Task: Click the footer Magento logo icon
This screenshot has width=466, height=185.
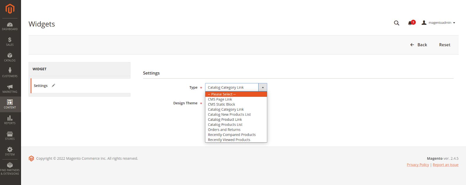Action: point(31,158)
